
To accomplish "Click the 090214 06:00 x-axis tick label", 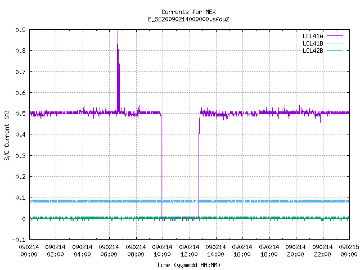I will click(x=109, y=251).
